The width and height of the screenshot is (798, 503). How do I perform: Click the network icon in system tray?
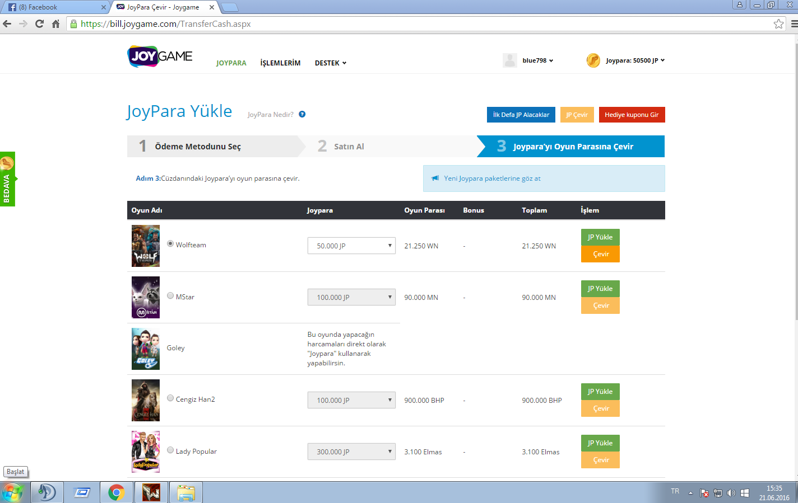[x=718, y=493]
